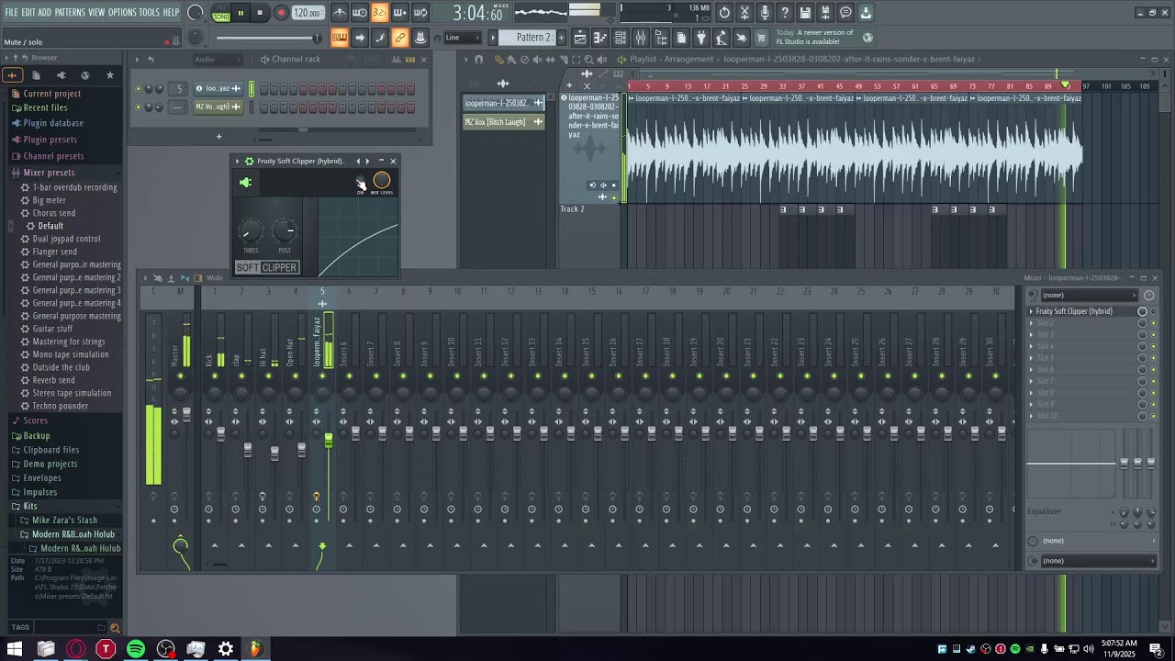
Task: Toggle the link/multilink to controllers icon
Action: [399, 38]
